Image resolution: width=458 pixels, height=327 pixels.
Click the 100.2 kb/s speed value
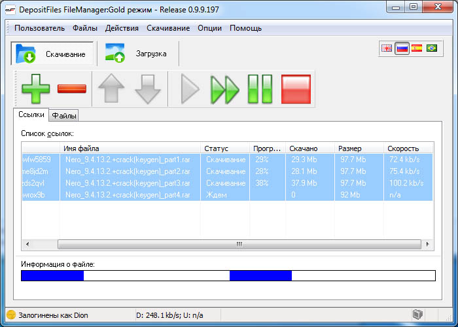point(406,183)
